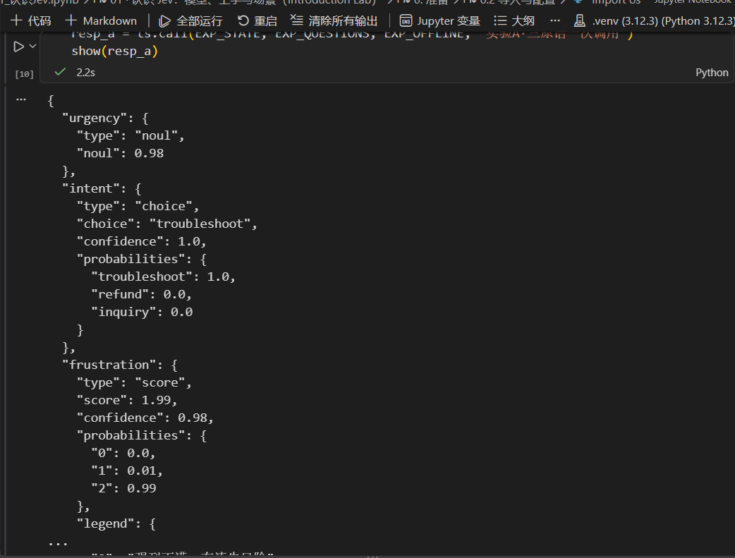Run the cell using its play icon
Image resolution: width=735 pixels, height=558 pixels.
coord(18,47)
